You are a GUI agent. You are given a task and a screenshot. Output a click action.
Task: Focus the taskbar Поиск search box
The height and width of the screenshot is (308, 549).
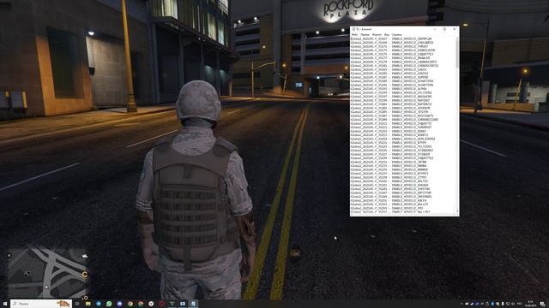[41, 304]
